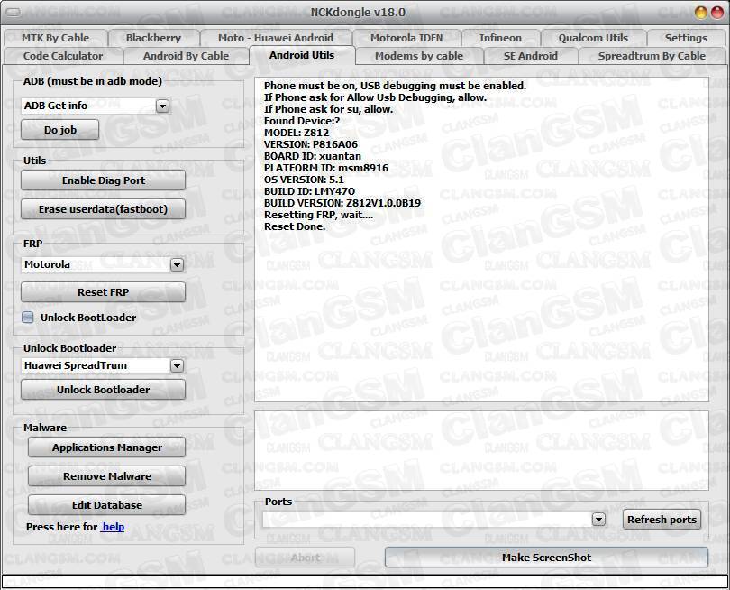Click the orange minimize window button
730x590 pixels.
tap(701, 12)
